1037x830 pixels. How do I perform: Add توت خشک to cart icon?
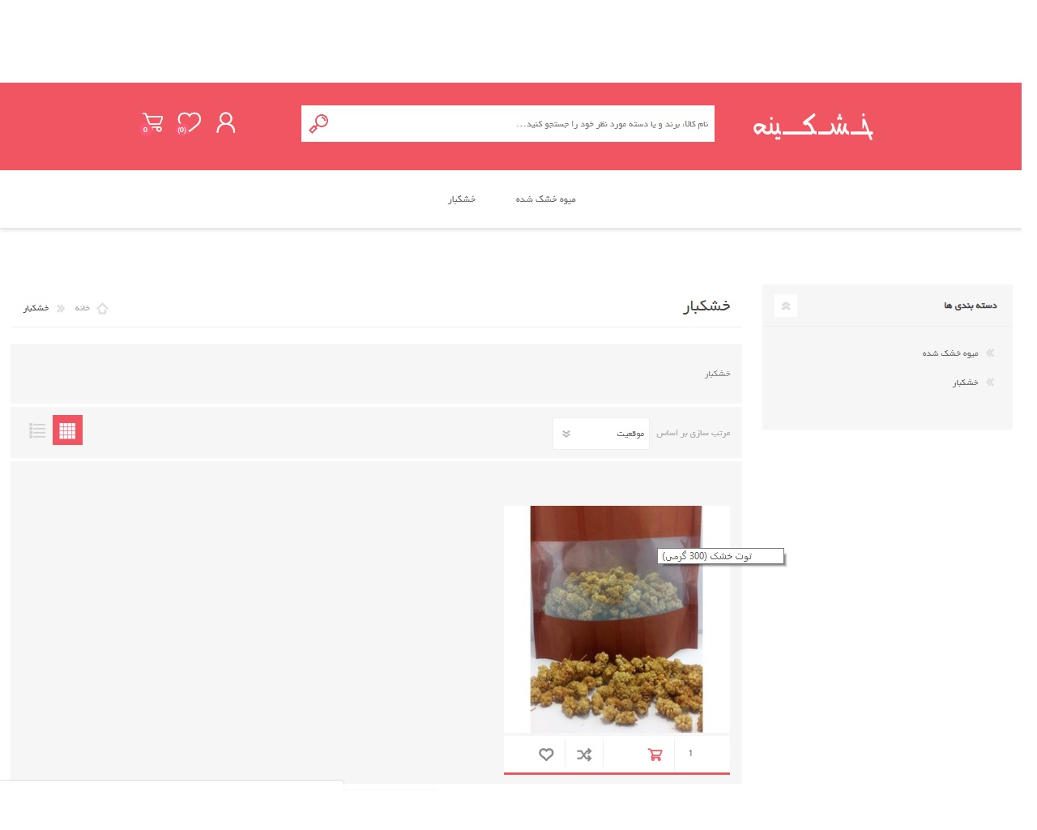click(655, 755)
